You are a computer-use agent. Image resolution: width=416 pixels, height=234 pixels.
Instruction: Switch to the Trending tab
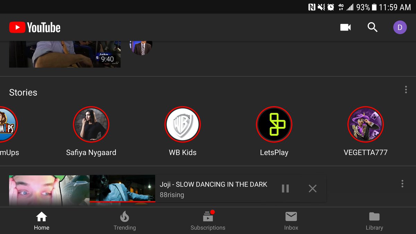point(125,221)
